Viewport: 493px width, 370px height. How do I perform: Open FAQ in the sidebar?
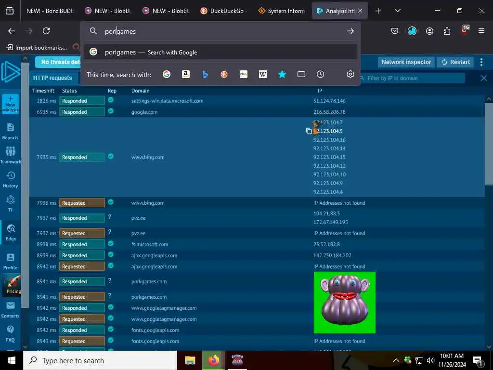(11, 334)
